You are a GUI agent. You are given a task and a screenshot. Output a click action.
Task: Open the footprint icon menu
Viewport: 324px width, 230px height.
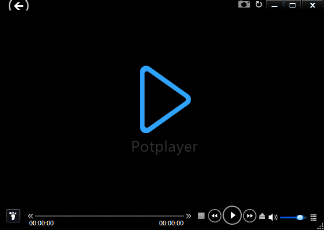pyautogui.click(x=13, y=216)
